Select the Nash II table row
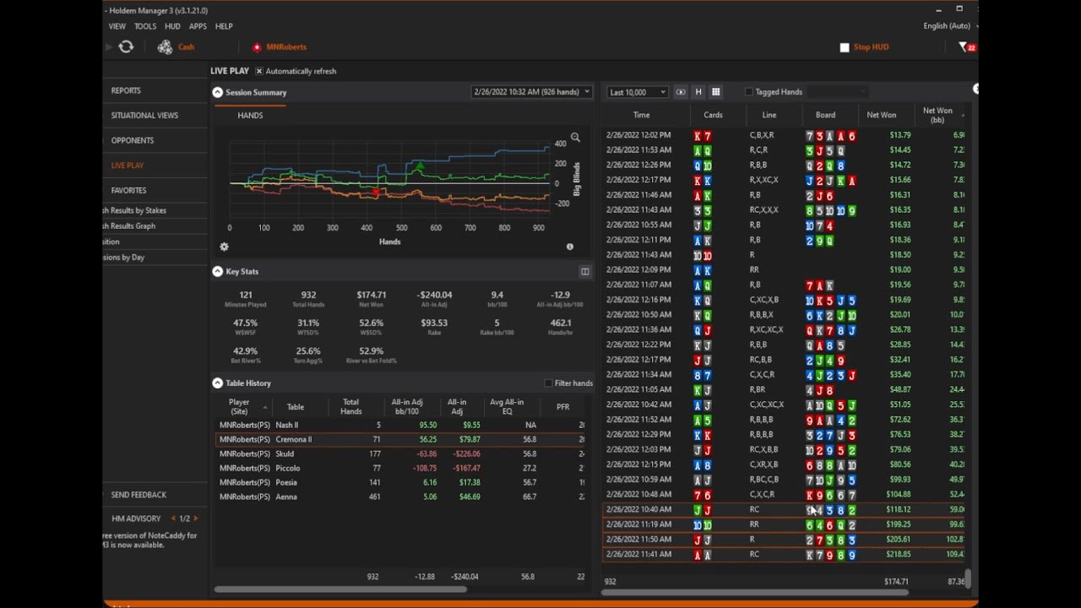 401,425
